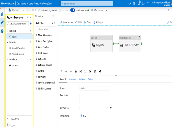Open the help question mark icon
Viewport: 172px width, 127px height.
(148, 4)
